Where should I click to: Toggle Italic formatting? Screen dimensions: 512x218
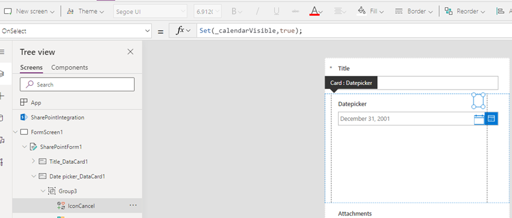click(x=258, y=11)
